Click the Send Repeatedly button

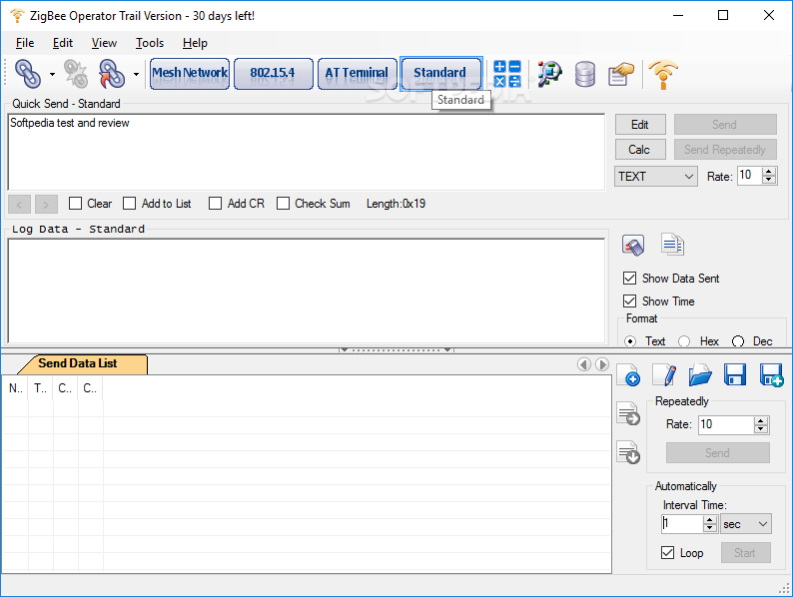tap(725, 150)
